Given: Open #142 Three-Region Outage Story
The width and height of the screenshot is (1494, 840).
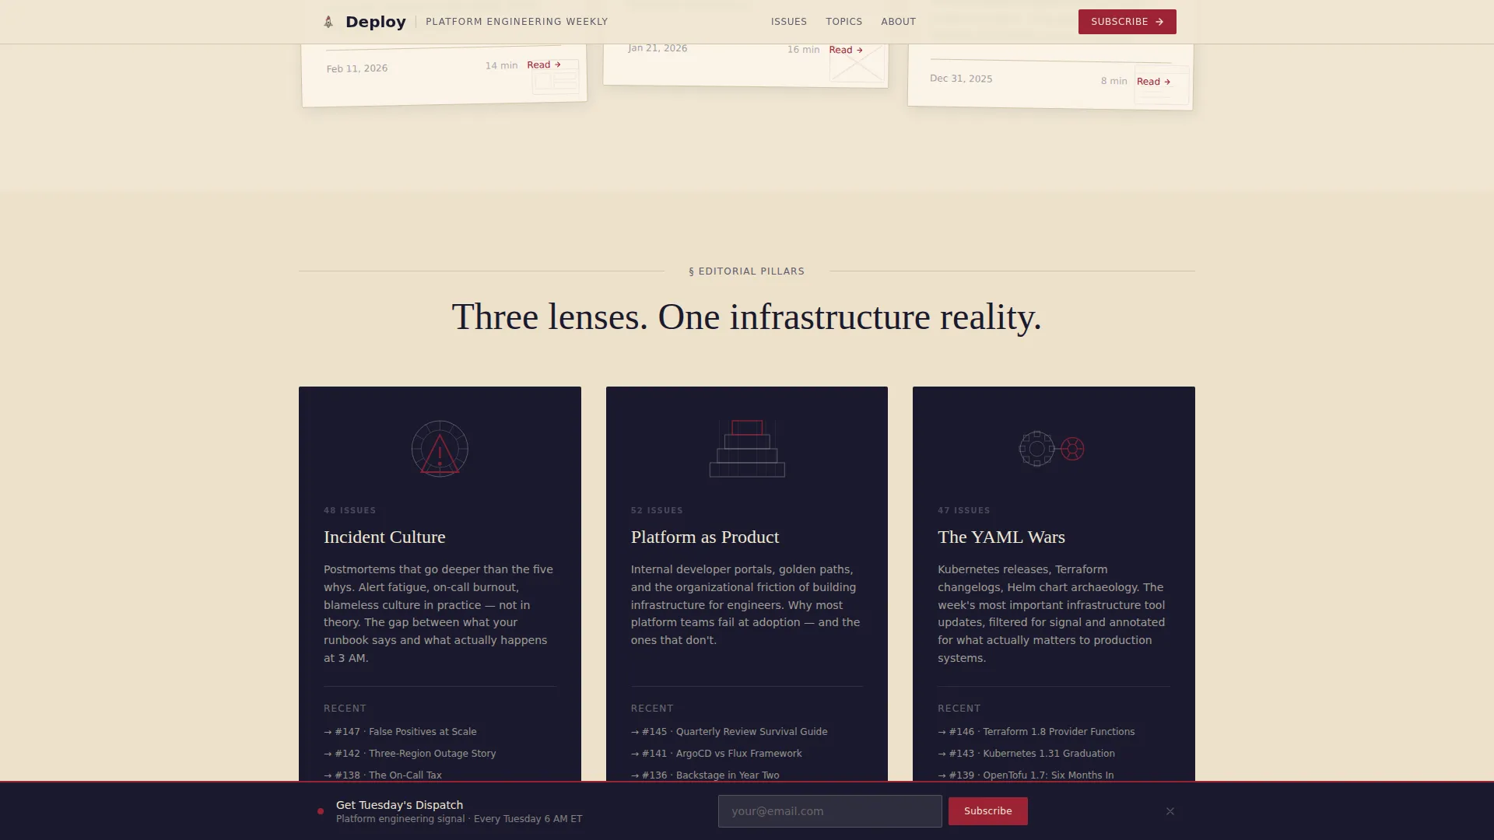Looking at the screenshot, I should (x=410, y=754).
